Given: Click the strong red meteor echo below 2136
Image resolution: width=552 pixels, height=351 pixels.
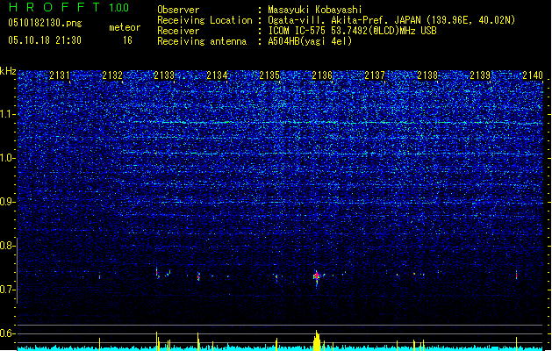Looking at the screenshot, I should pyautogui.click(x=317, y=276).
